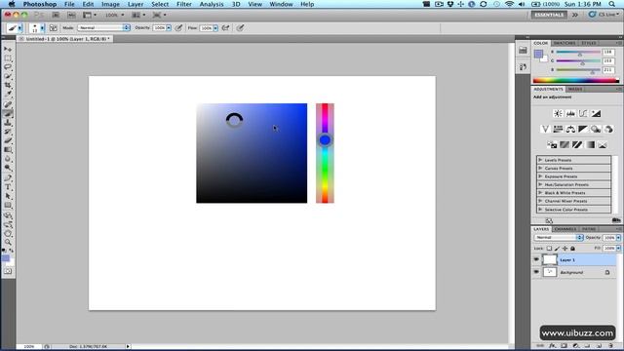Select the Zoom tool in toolbox
The width and height of the screenshot is (624, 351).
coord(8,243)
